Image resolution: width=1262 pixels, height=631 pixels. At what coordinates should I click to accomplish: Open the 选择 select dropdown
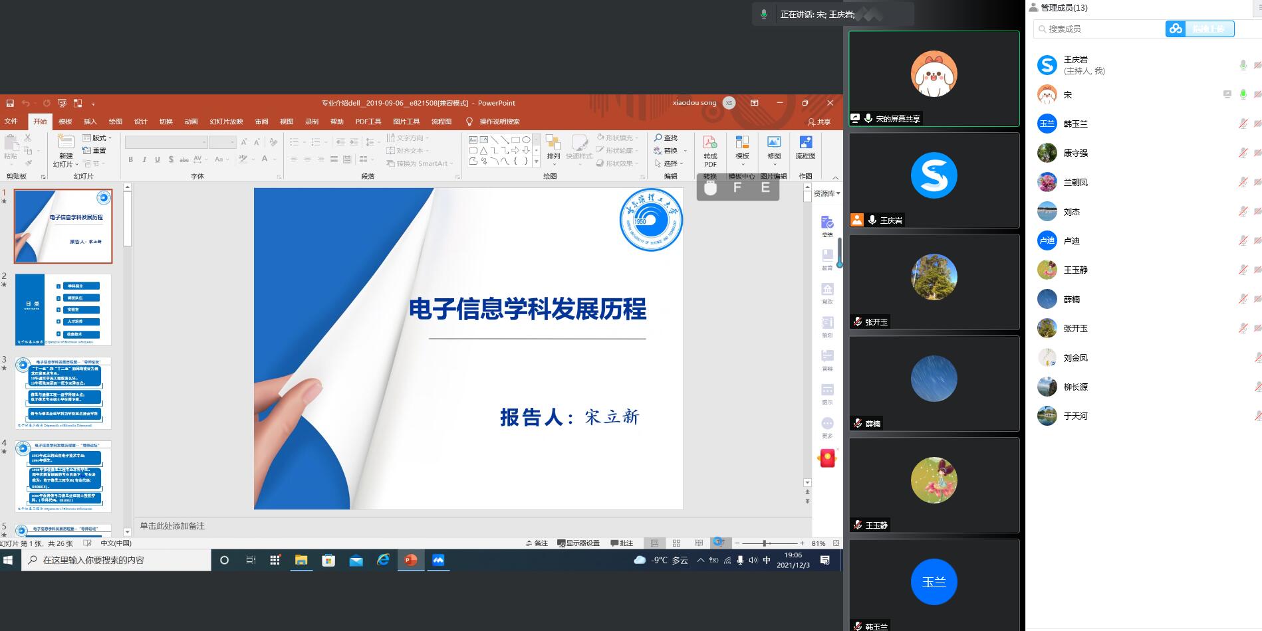[670, 163]
